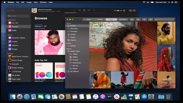Viewport: 183px width, 103px height.
Task: Switch to the Years tab in Photos
Action: coord(88,19)
